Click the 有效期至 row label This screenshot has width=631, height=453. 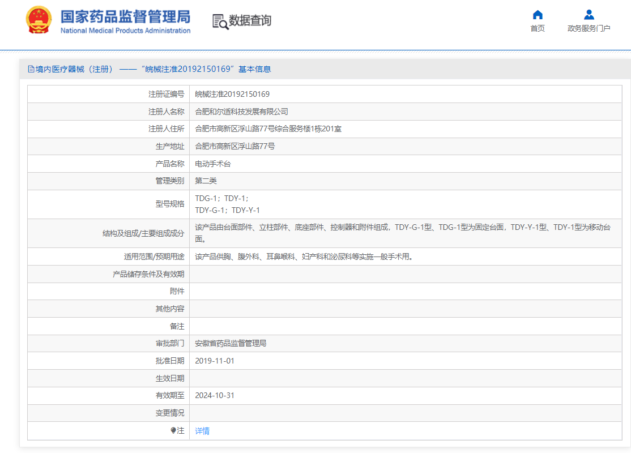click(170, 395)
